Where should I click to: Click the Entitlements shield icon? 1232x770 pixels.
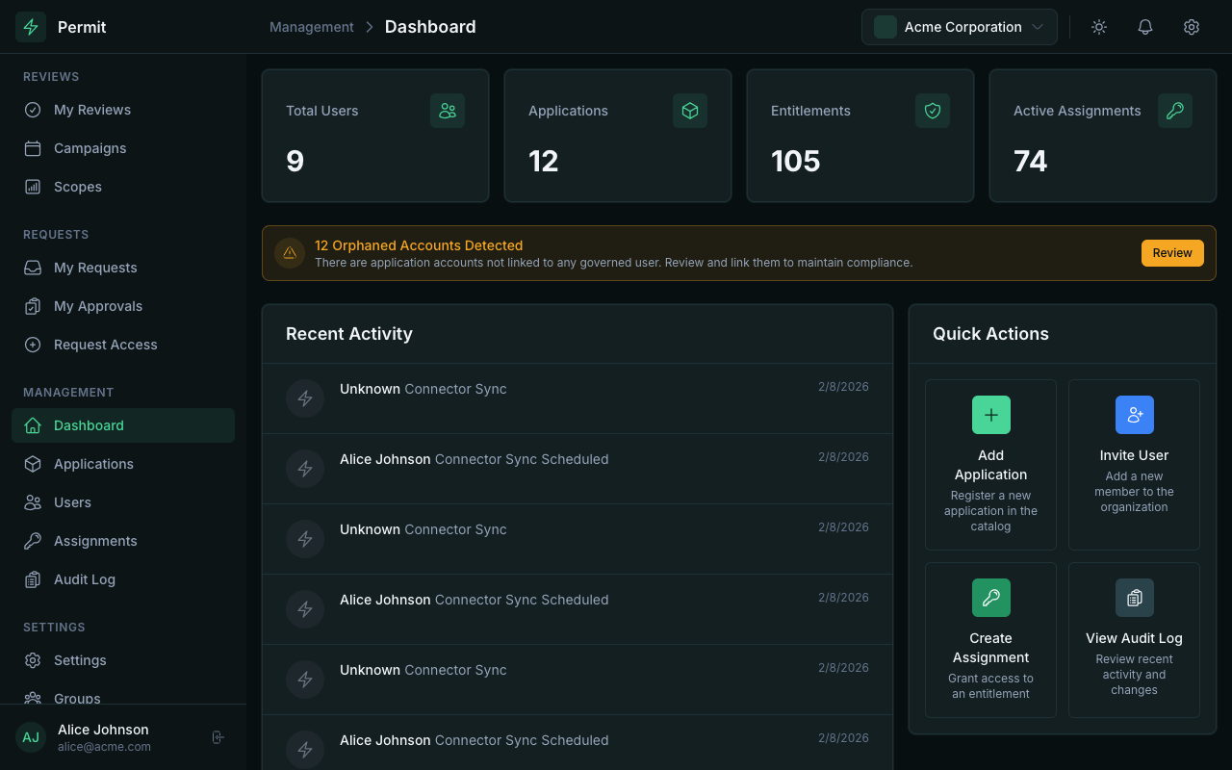click(932, 111)
